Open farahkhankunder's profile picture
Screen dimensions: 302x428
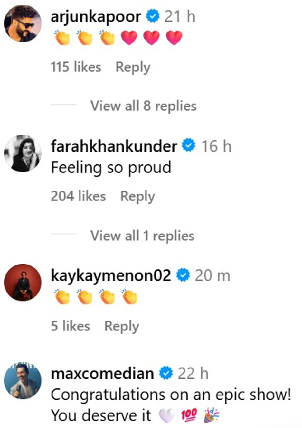[23, 153]
